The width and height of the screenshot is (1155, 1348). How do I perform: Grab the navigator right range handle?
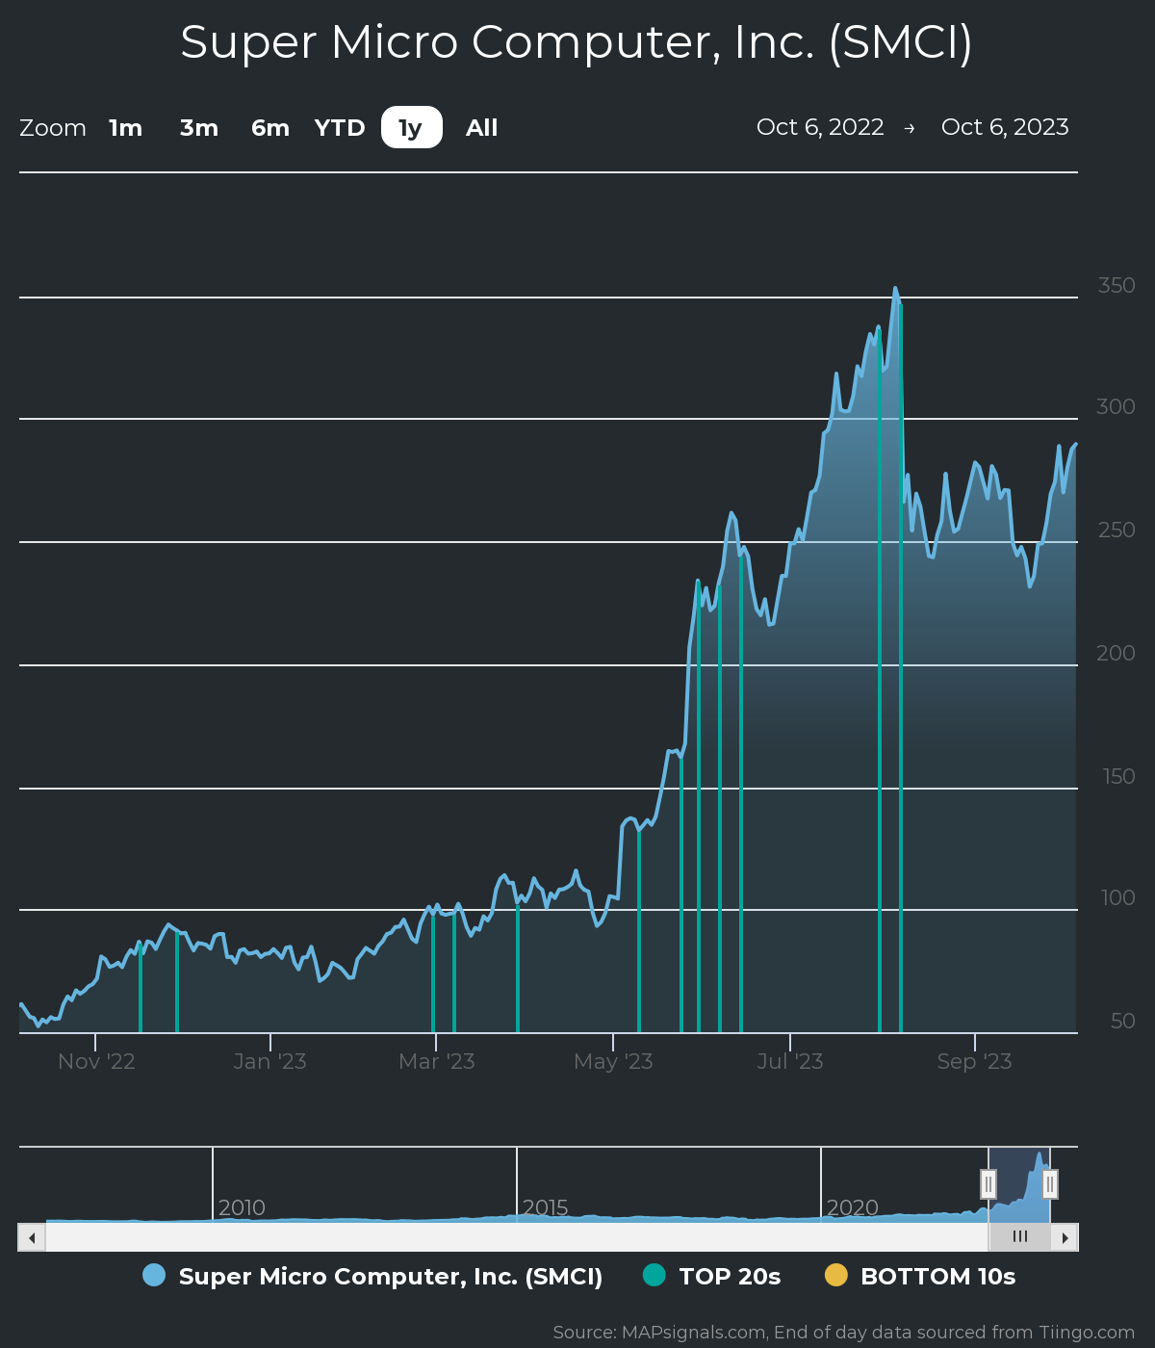pyautogui.click(x=1050, y=1184)
